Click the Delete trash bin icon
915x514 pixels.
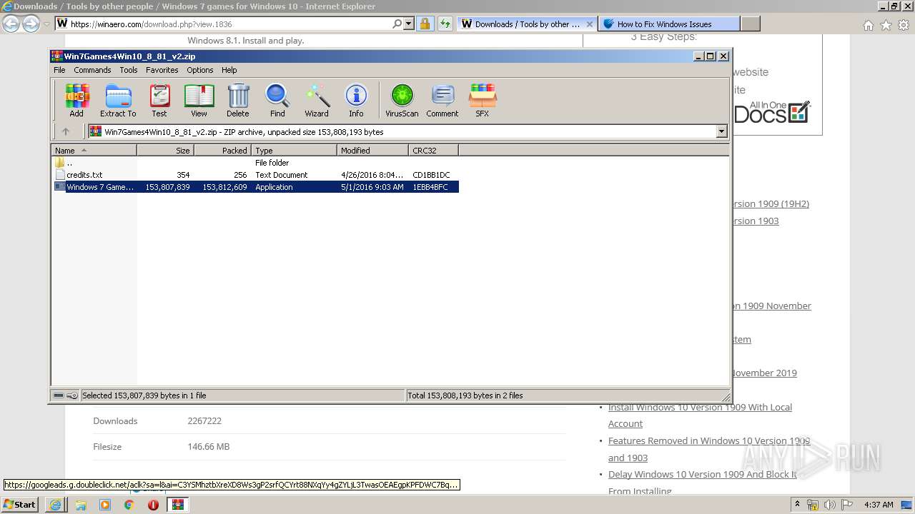click(x=238, y=100)
